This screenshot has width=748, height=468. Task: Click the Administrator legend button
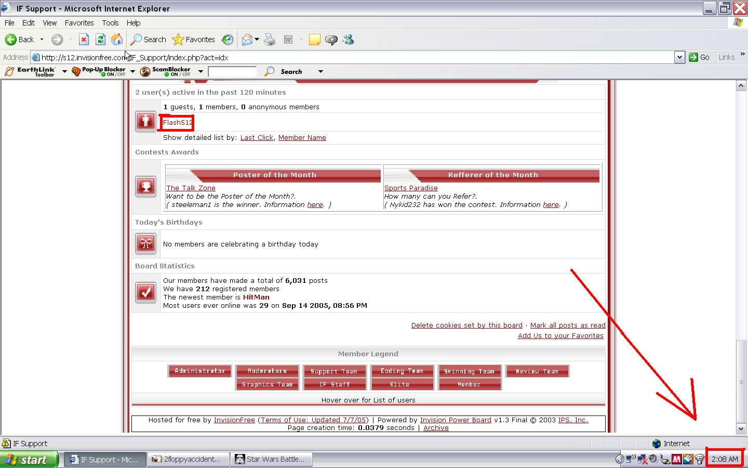(x=200, y=371)
